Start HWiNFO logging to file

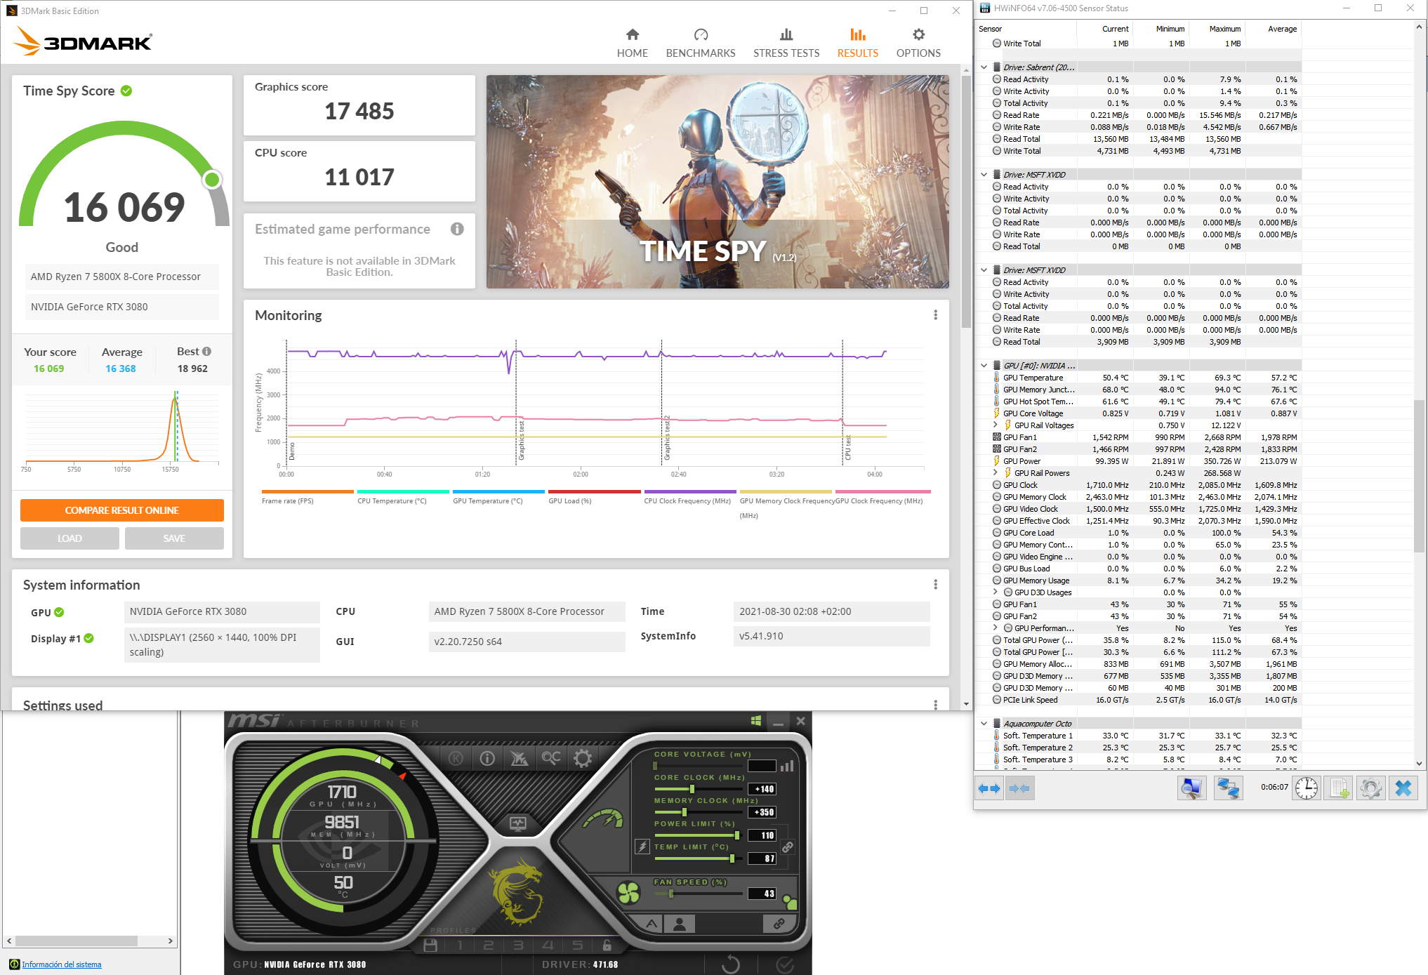coord(1339,788)
